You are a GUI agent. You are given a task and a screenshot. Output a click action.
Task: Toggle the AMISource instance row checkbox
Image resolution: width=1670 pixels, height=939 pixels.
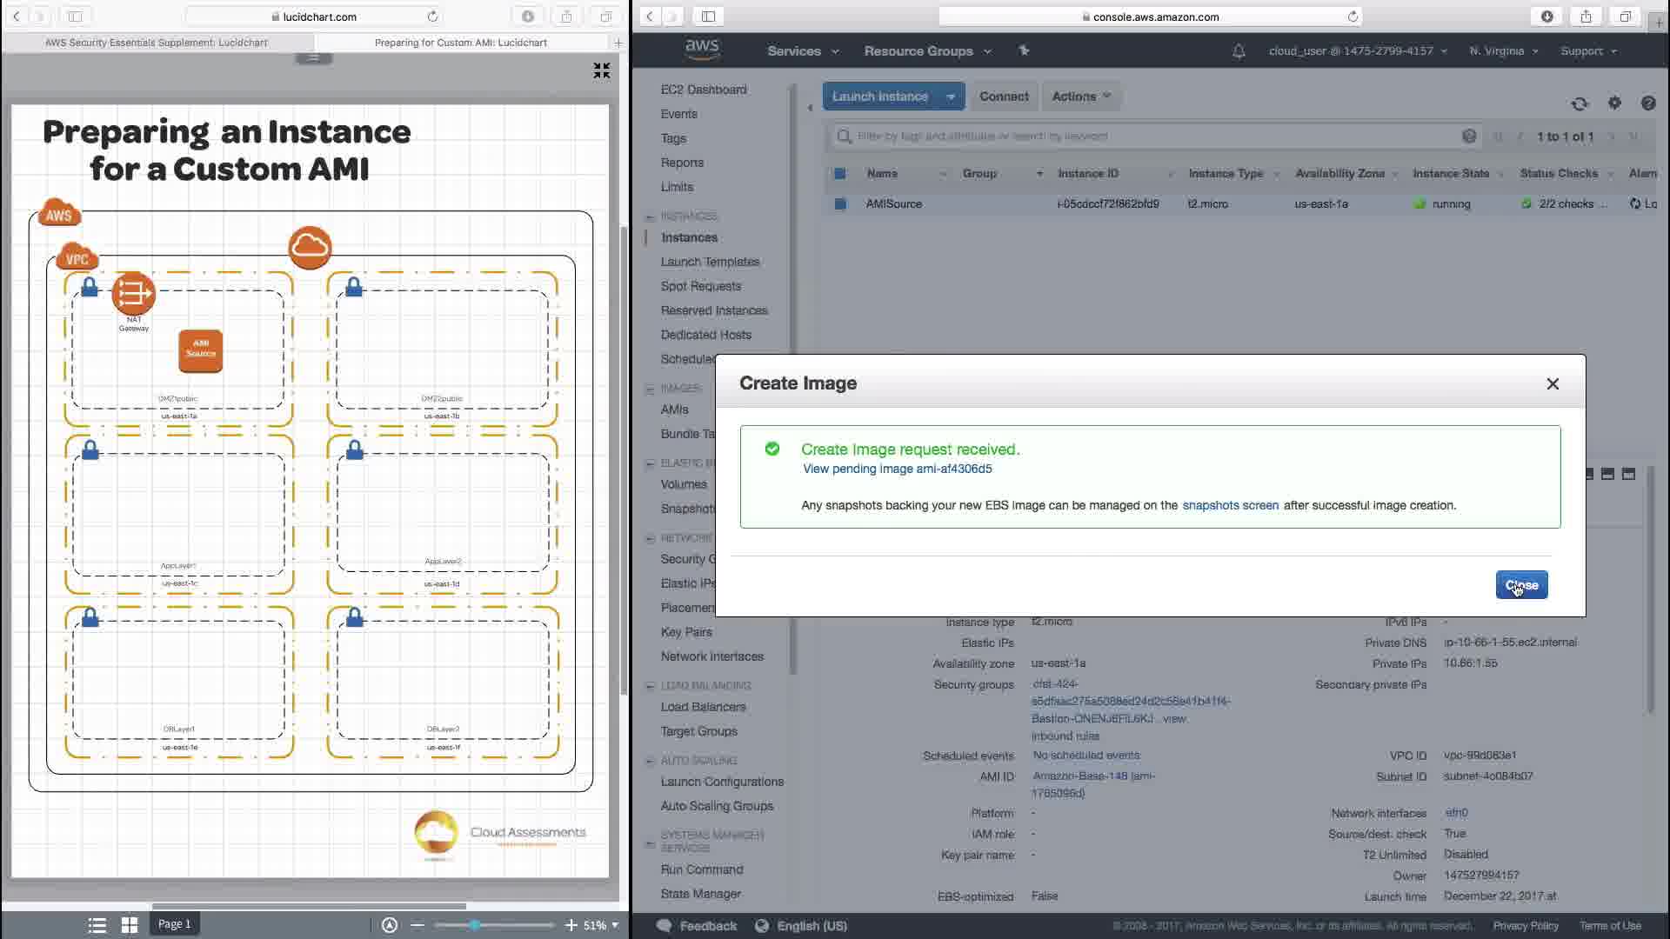(840, 203)
